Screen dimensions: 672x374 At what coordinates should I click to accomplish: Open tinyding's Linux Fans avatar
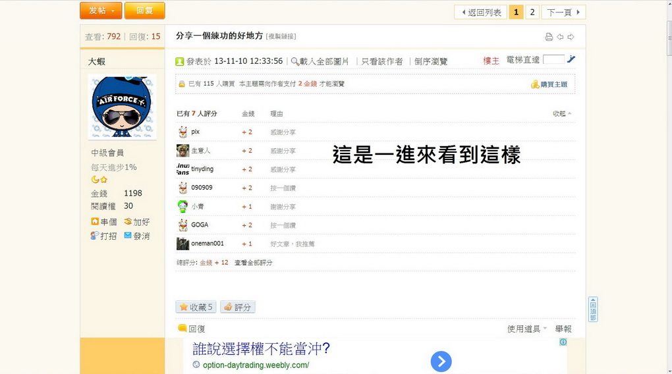coord(183,169)
